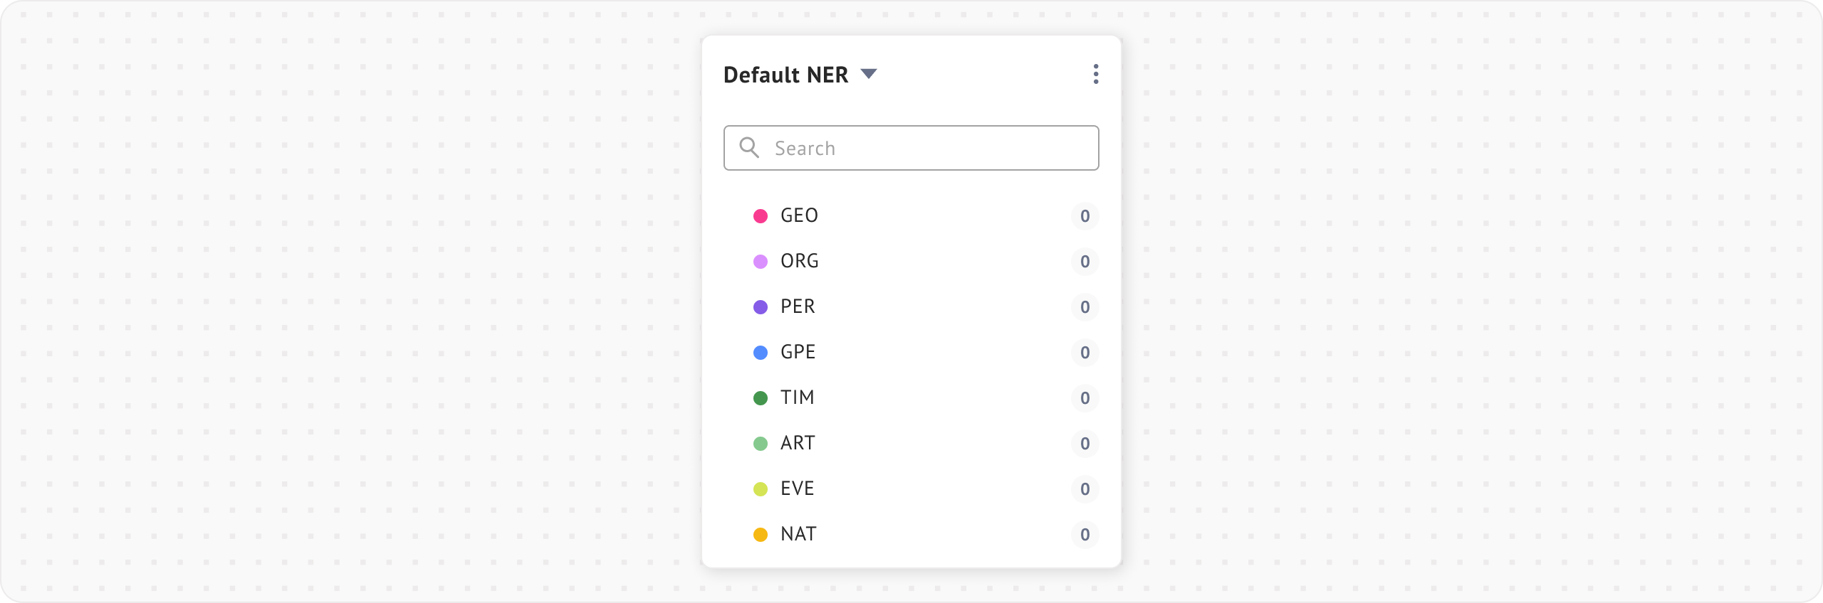Click the blue GPE color dot
The image size is (1823, 603).
point(761,353)
